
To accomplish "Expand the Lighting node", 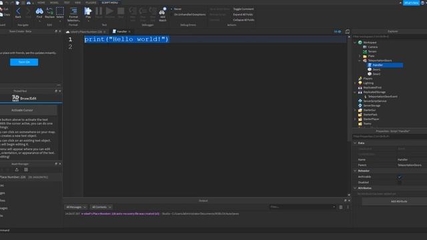I will [355, 83].
